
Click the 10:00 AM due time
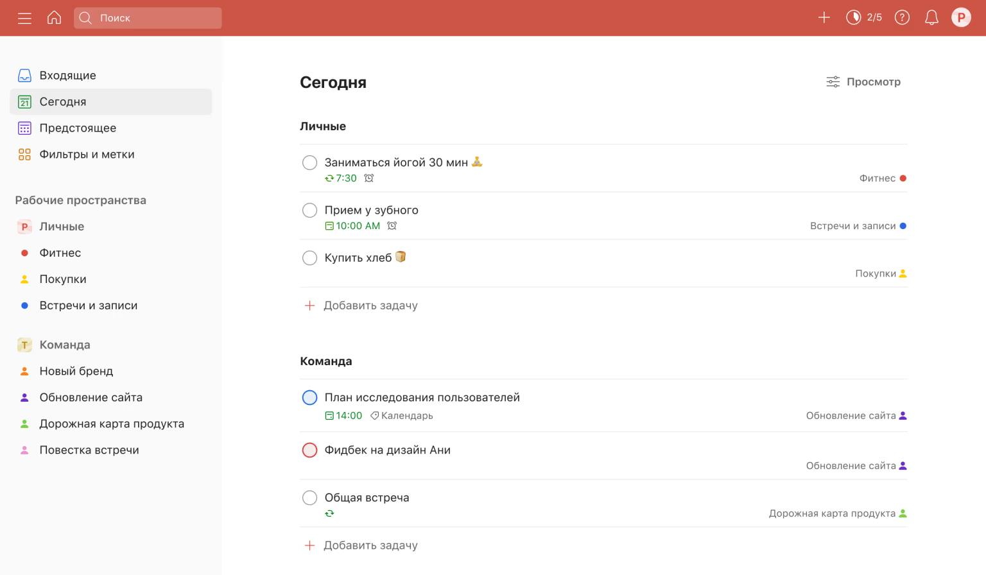coord(352,226)
